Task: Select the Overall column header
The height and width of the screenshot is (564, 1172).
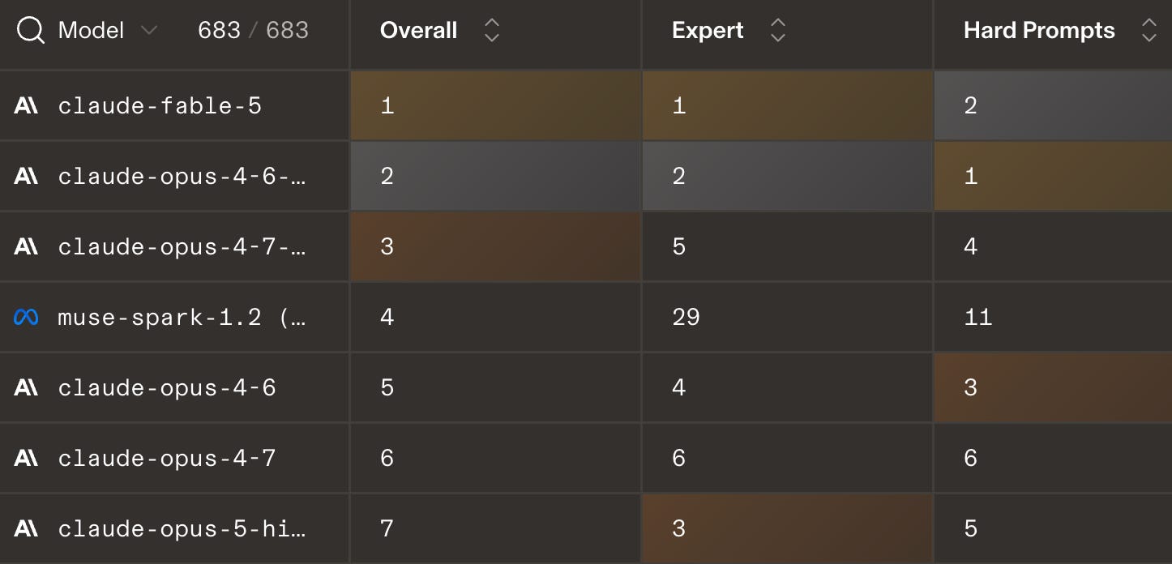Action: (x=418, y=31)
